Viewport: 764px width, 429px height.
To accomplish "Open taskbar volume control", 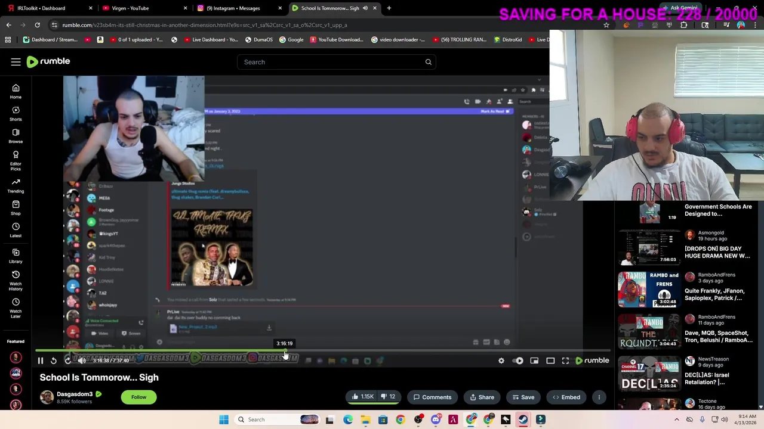I will click(725, 419).
